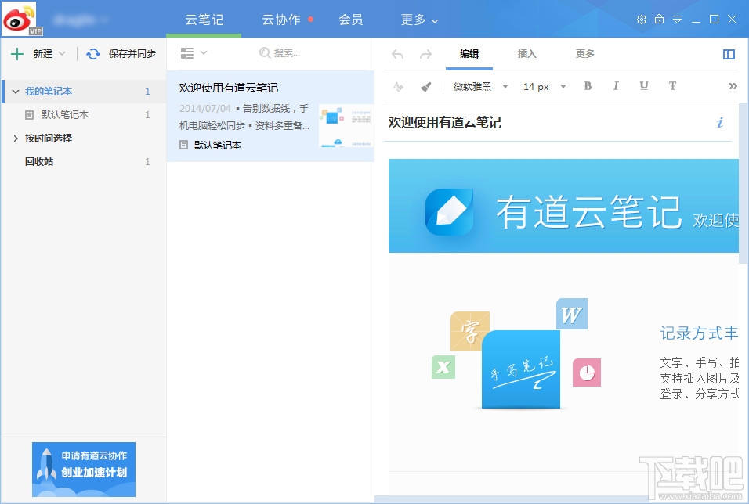The height and width of the screenshot is (504, 749).
Task: Open the 会员 tab
Action: (351, 20)
